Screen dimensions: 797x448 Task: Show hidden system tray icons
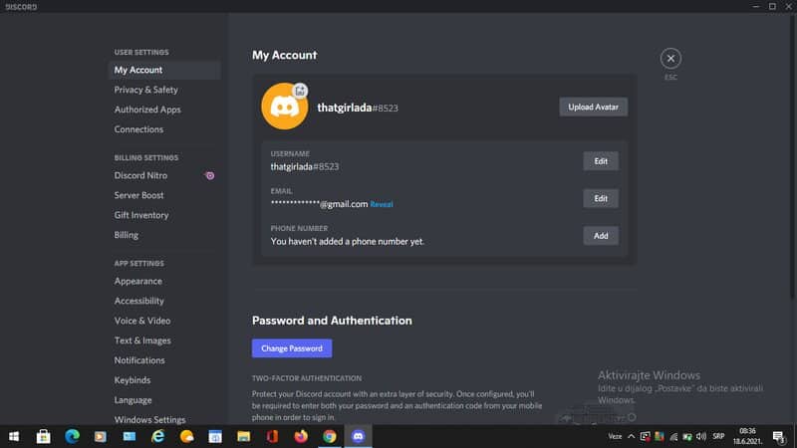point(632,436)
